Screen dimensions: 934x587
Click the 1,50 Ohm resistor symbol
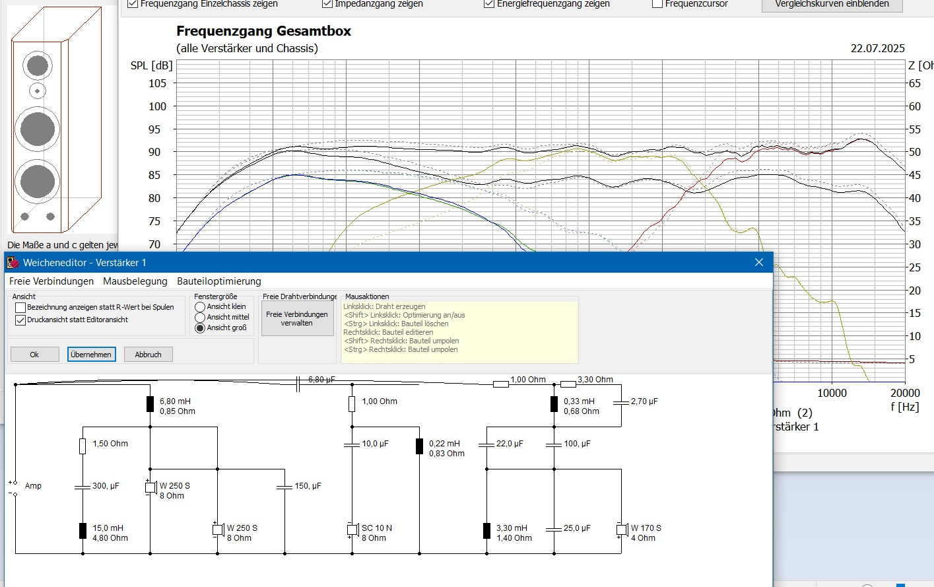[83, 446]
